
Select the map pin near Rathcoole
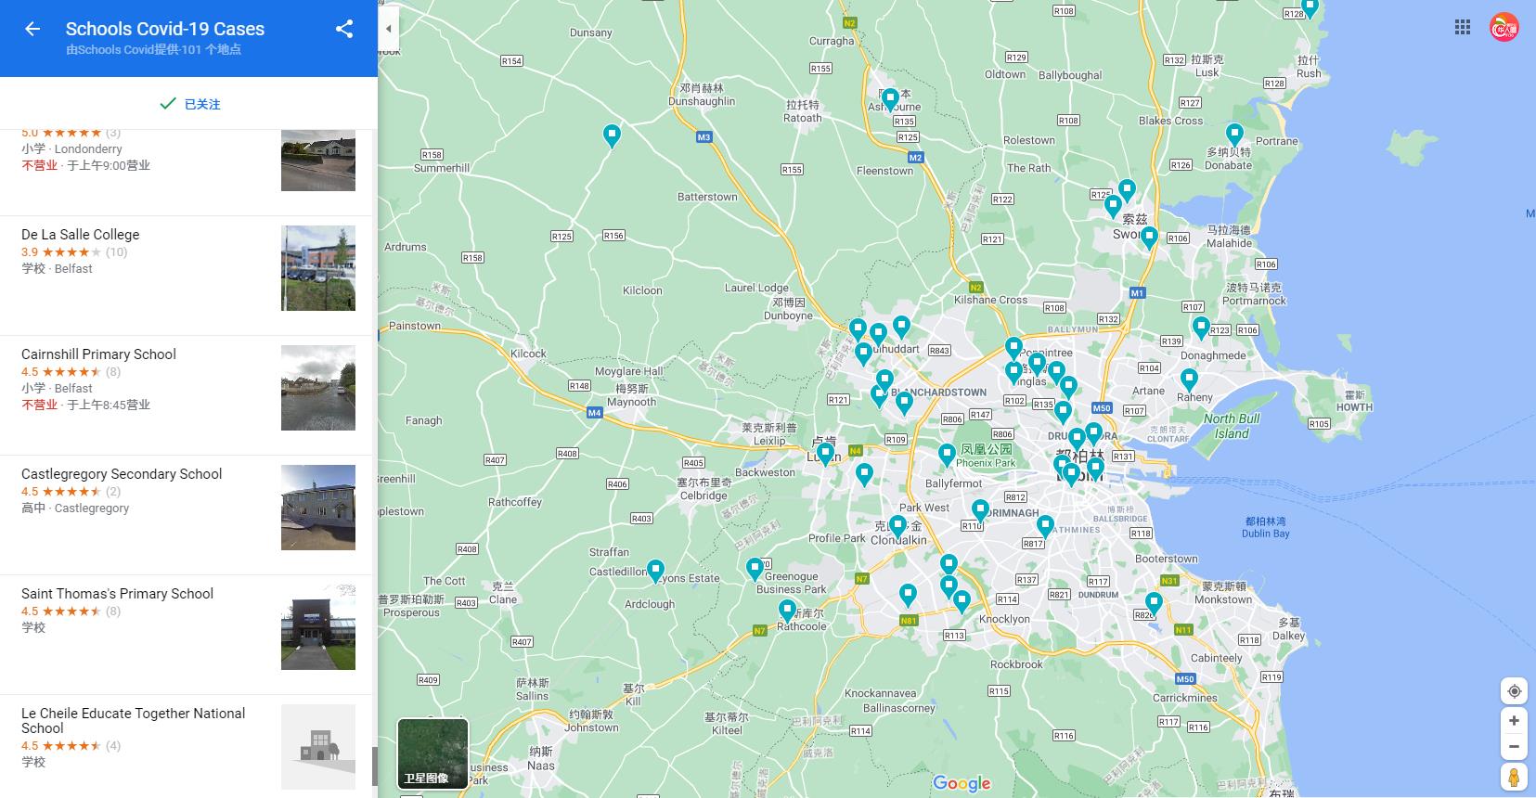coord(787,611)
